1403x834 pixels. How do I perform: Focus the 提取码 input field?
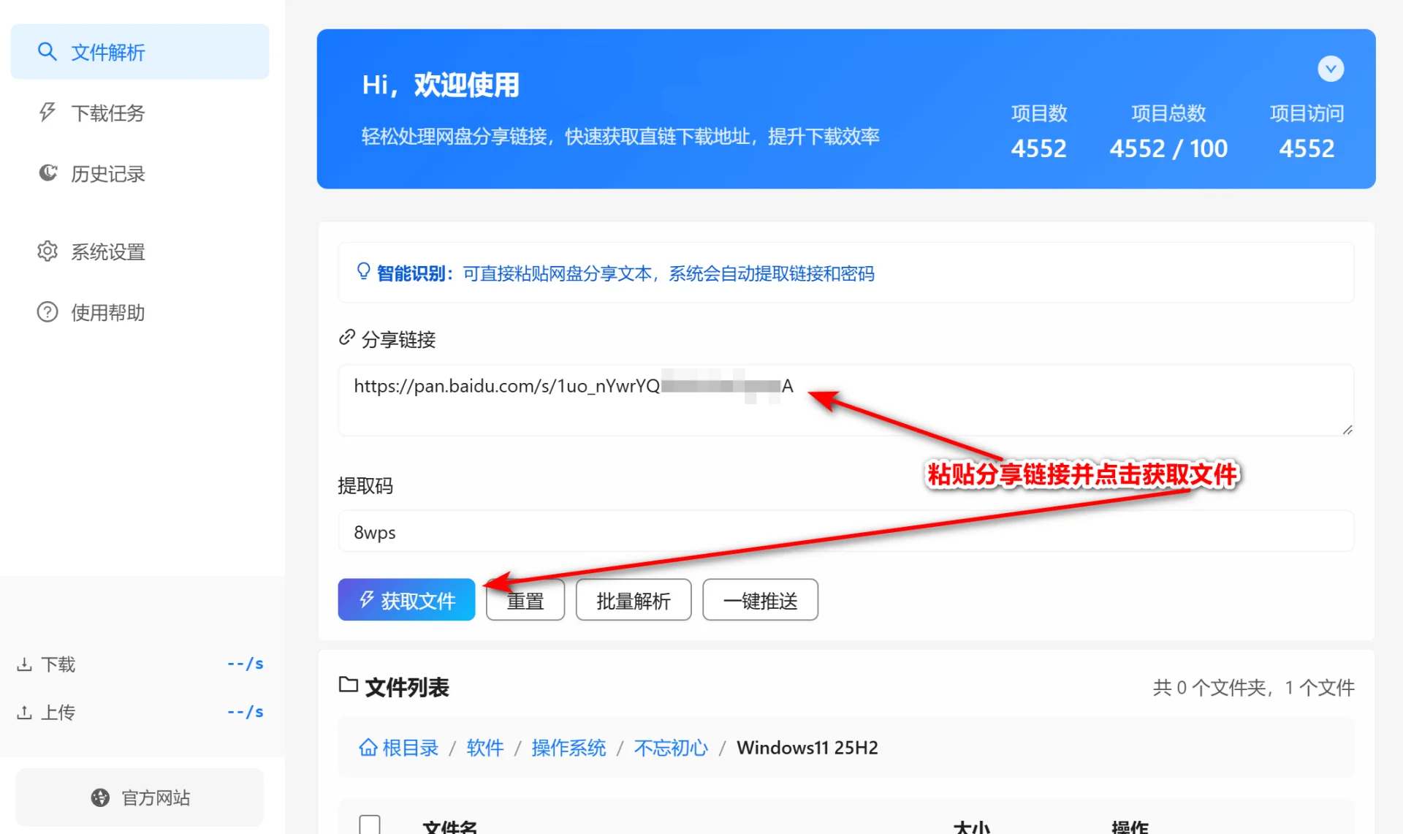click(845, 531)
